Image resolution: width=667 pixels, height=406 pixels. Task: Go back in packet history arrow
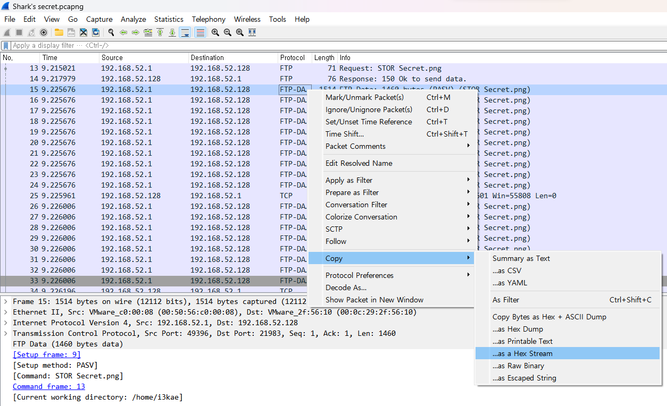coord(123,32)
